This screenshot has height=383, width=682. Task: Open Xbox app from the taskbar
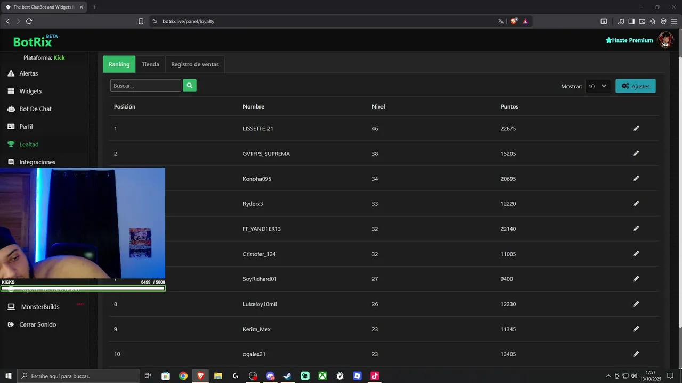pyautogui.click(x=322, y=376)
